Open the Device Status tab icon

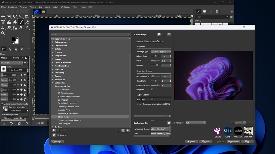10,49
